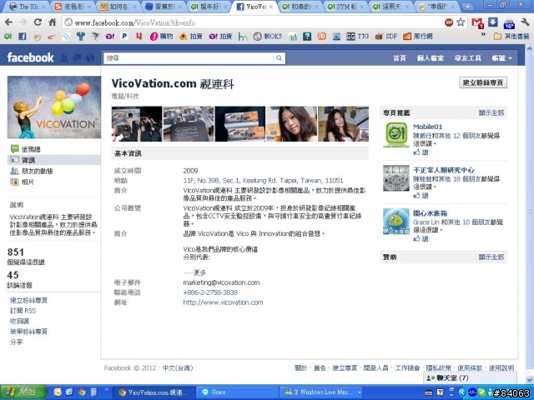
Task: Open the chat room bar
Action: [x=470, y=377]
